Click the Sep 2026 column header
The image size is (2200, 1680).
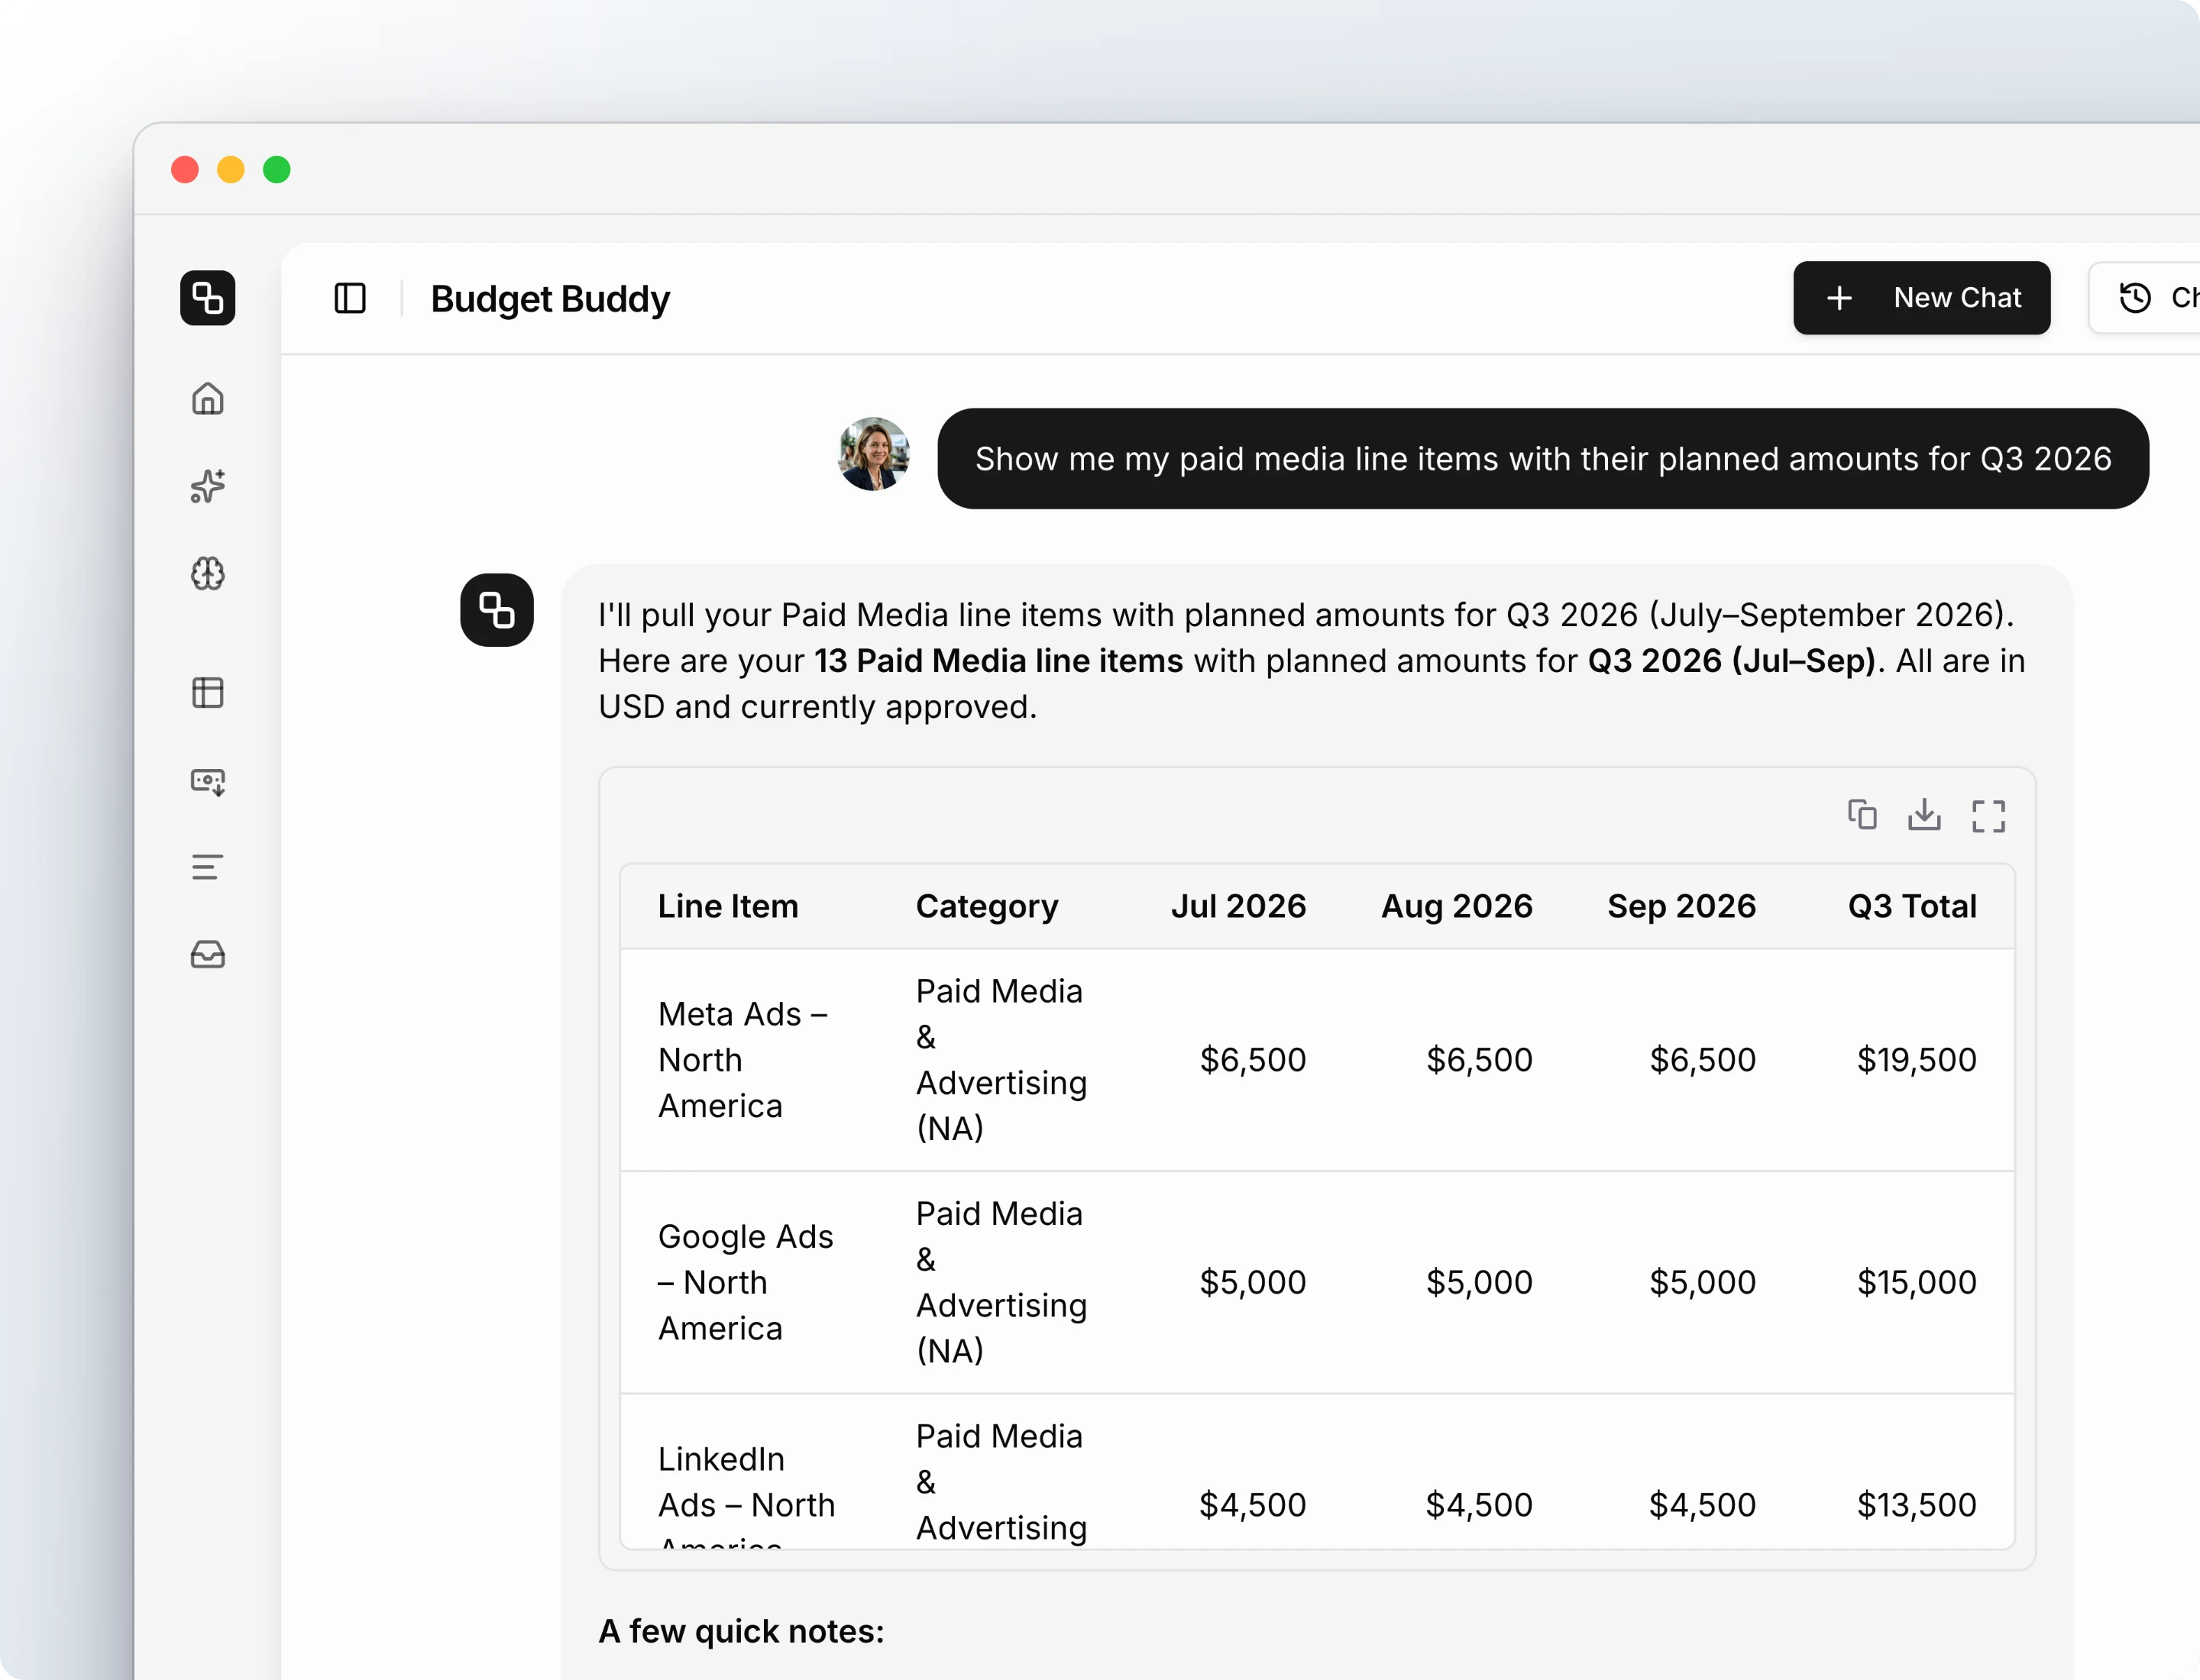point(1682,906)
